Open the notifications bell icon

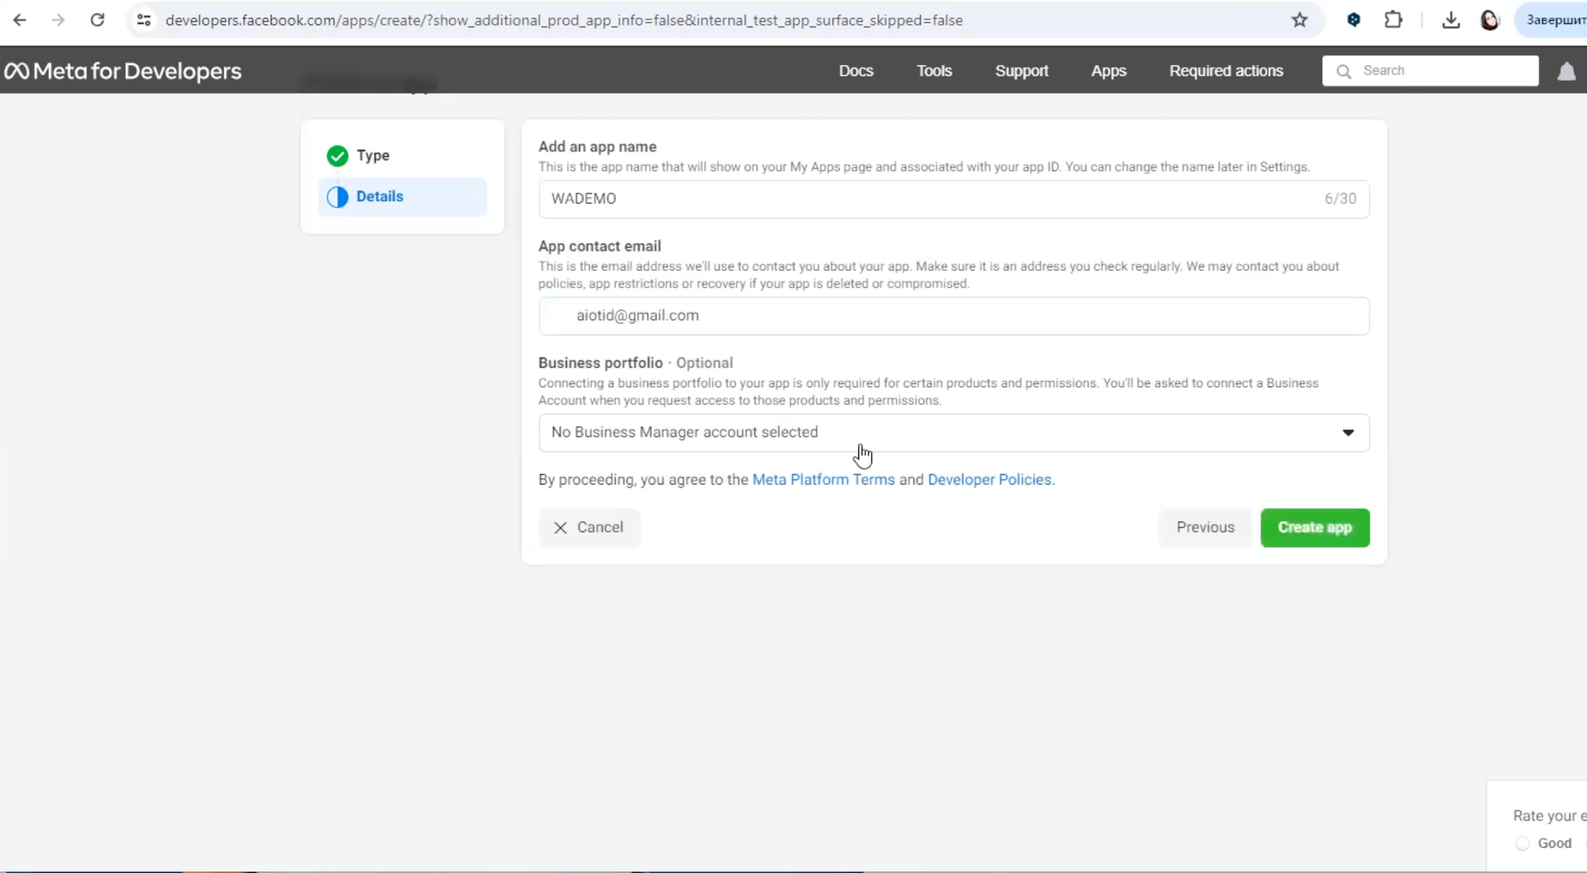(x=1566, y=71)
